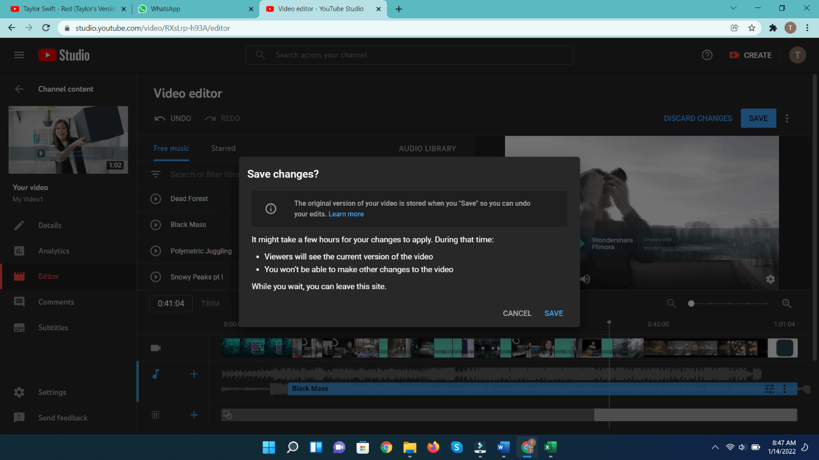Show hidden system tray icons chevron
Viewport: 819px width, 460px height.
[x=715, y=447]
